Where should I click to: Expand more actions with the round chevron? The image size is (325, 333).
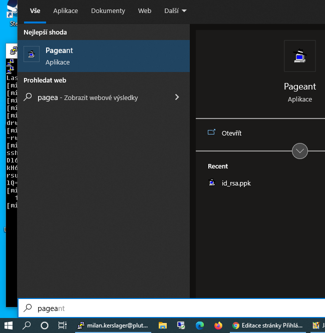[x=299, y=151]
